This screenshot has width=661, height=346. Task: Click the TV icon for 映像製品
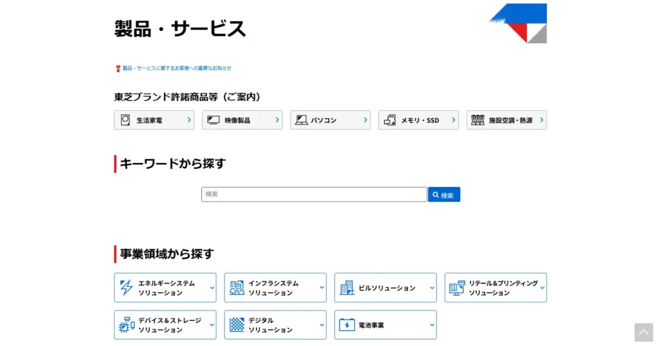213,120
